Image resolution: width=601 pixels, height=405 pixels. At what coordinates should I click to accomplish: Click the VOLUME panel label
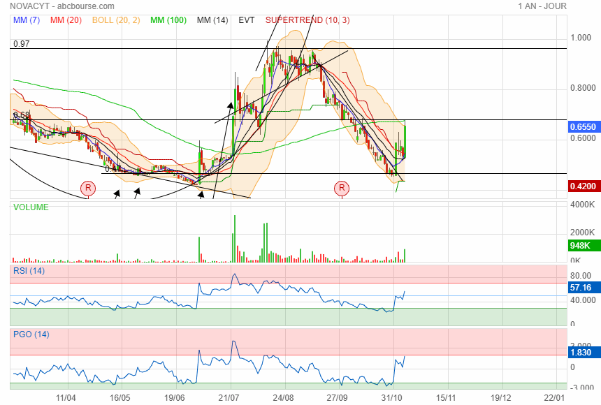31,207
